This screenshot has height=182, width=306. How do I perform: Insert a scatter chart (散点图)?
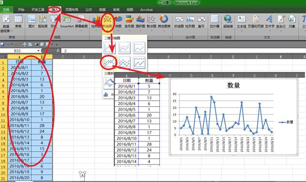[151, 22]
